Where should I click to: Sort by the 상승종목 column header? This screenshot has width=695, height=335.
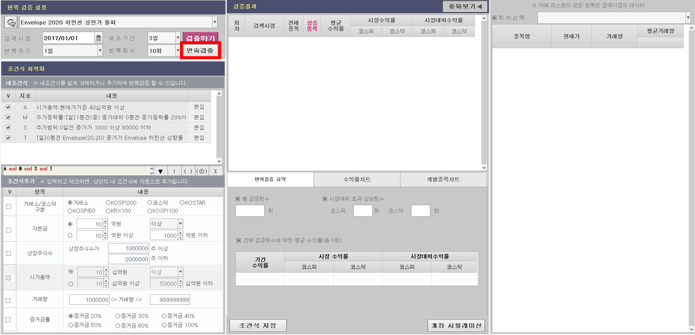tap(312, 26)
